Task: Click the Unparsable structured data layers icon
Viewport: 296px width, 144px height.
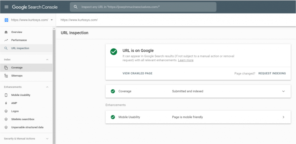Action: tap(6, 127)
